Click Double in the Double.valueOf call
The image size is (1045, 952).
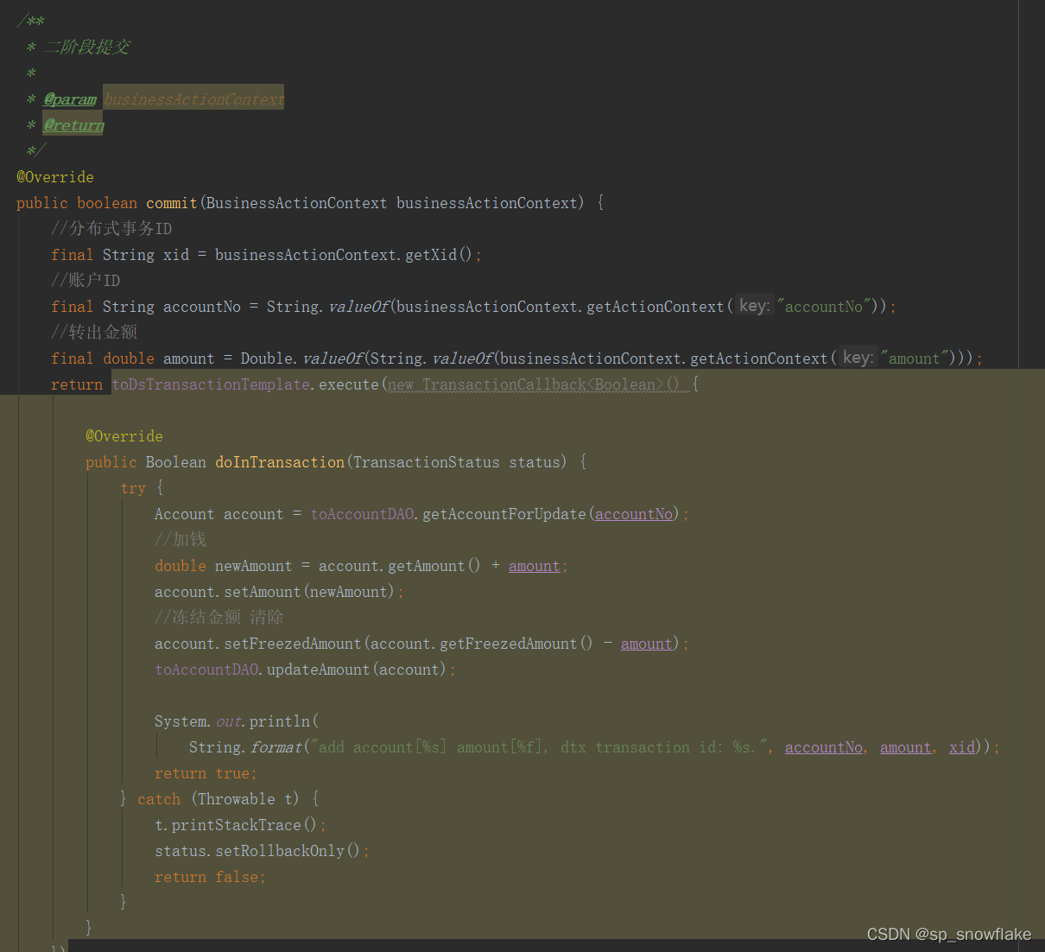tap(267, 359)
